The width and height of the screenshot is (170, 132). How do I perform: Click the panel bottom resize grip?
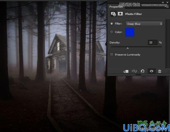point(138,75)
